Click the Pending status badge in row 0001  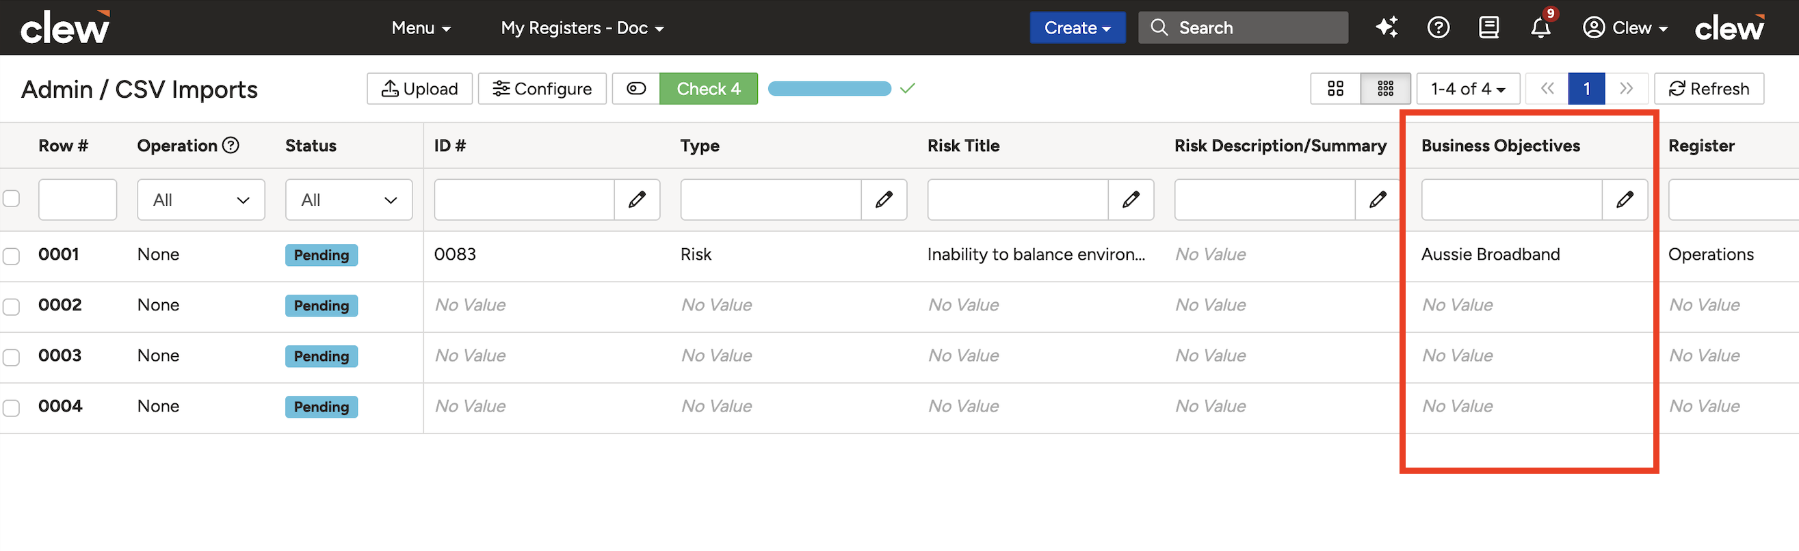coord(321,255)
